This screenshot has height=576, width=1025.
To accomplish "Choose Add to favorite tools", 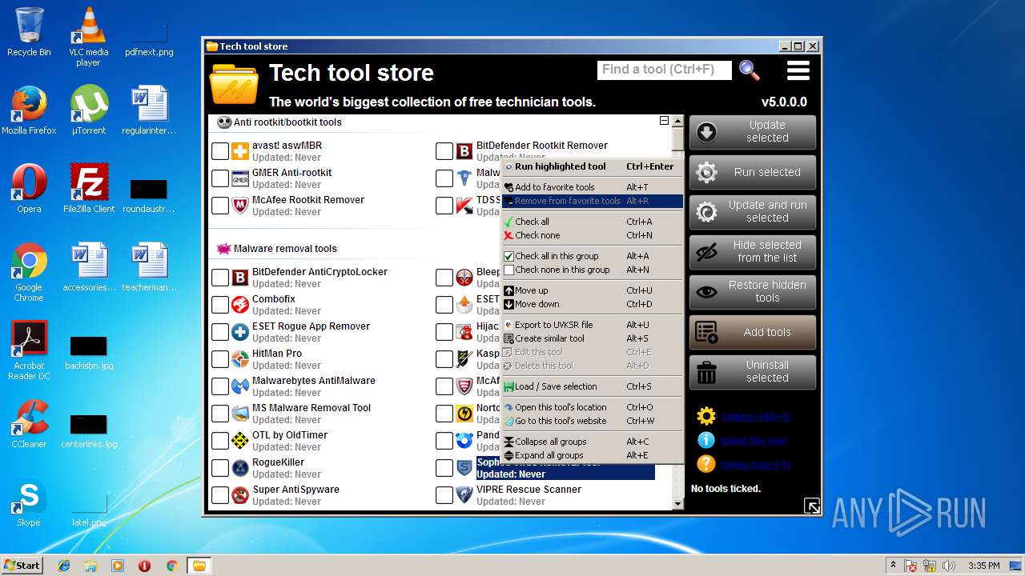I will (x=593, y=187).
